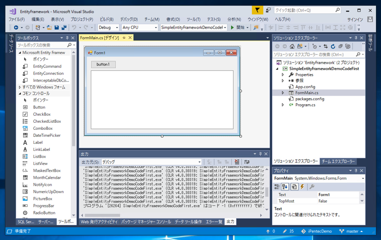Switch to the エラー一覧 tab

(214, 222)
